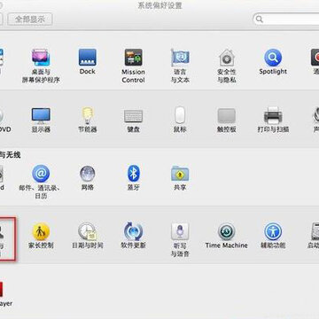Click into the toolbar search field
This screenshot has height=319, width=319.
286,19
